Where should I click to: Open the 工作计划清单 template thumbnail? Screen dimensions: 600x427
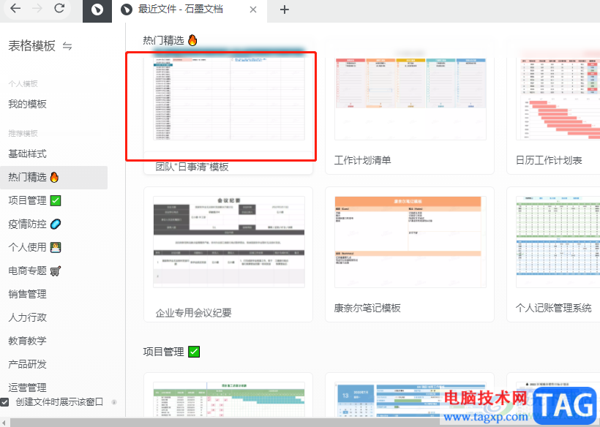click(410, 99)
